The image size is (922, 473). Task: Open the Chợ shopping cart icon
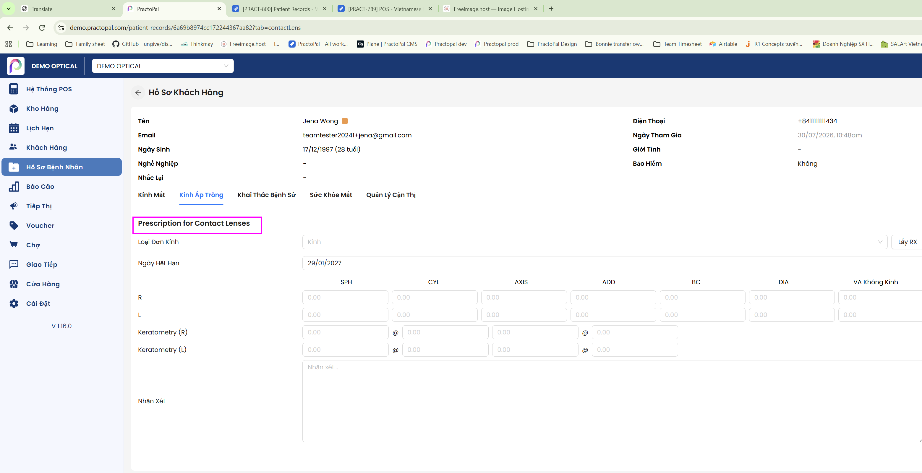[14, 245]
